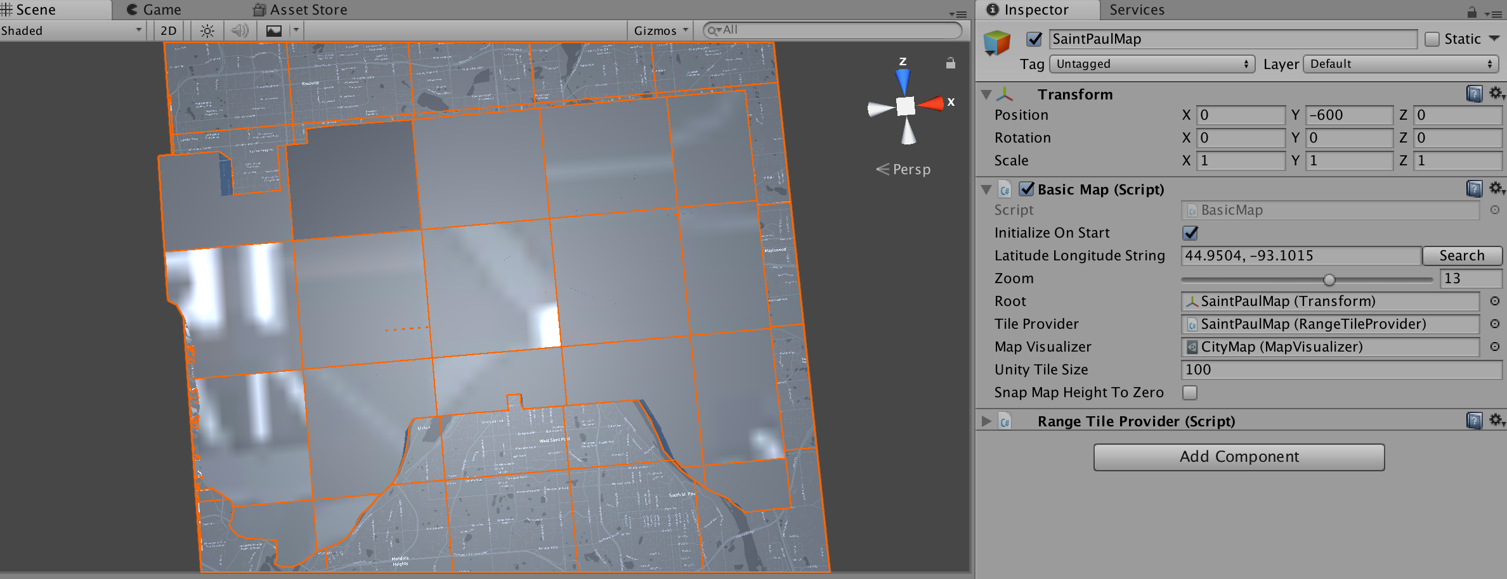Mute scene audio in the Scene view
This screenshot has height=579, width=1507.
pos(240,30)
